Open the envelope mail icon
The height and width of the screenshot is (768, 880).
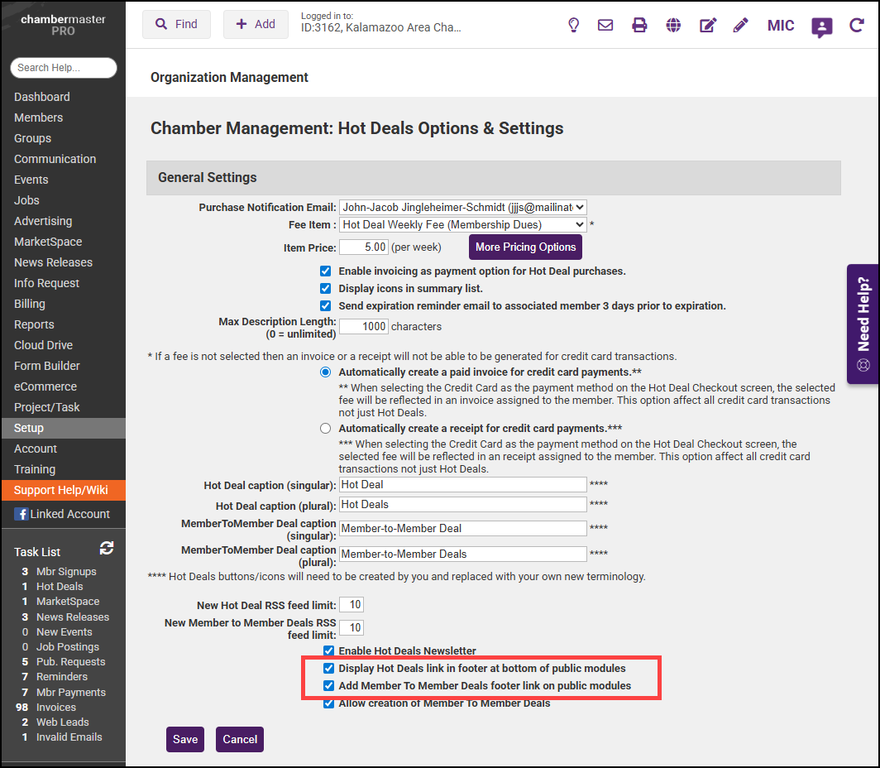tap(605, 25)
